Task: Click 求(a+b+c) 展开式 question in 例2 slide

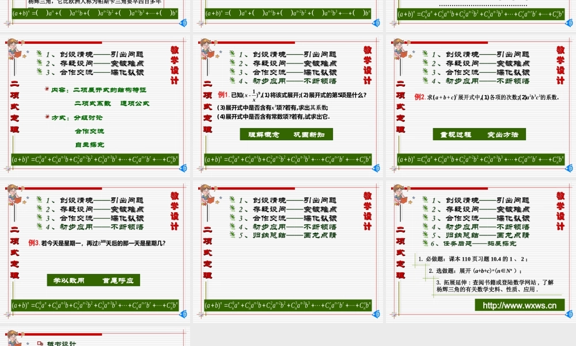Action: pos(493,97)
